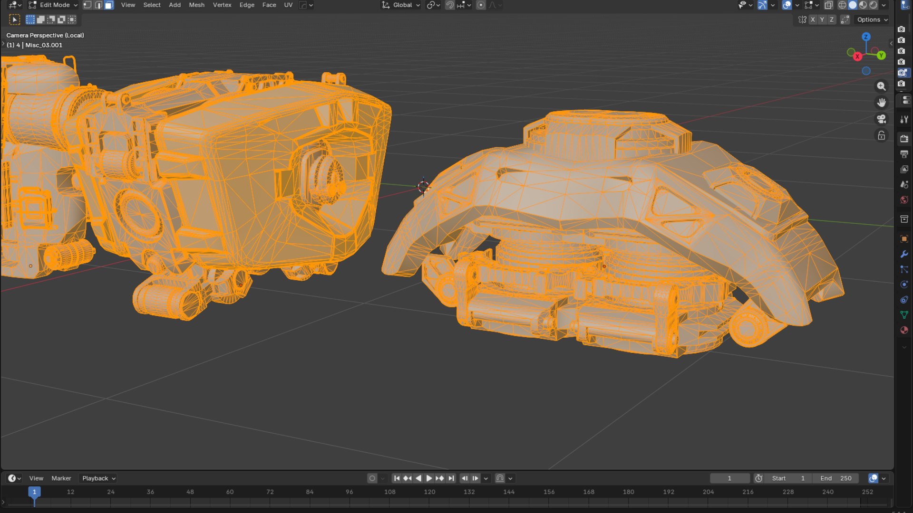The width and height of the screenshot is (913, 513).
Task: Open the Vertex menu
Action: pos(222,5)
